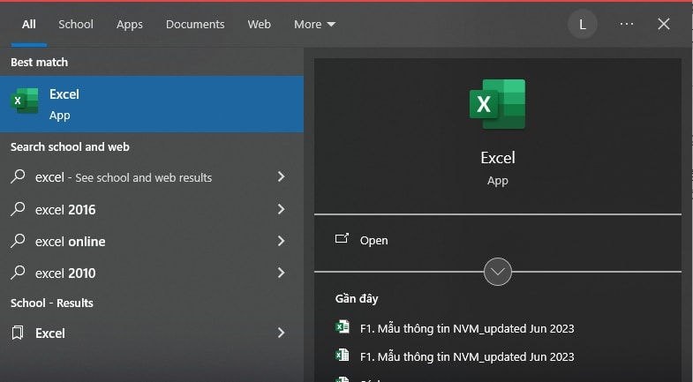Switch to the School tab
The image size is (693, 382).
coord(76,25)
